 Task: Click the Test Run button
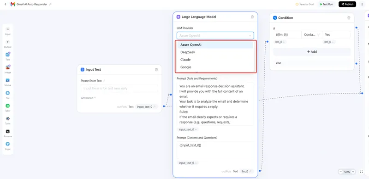(327, 4)
